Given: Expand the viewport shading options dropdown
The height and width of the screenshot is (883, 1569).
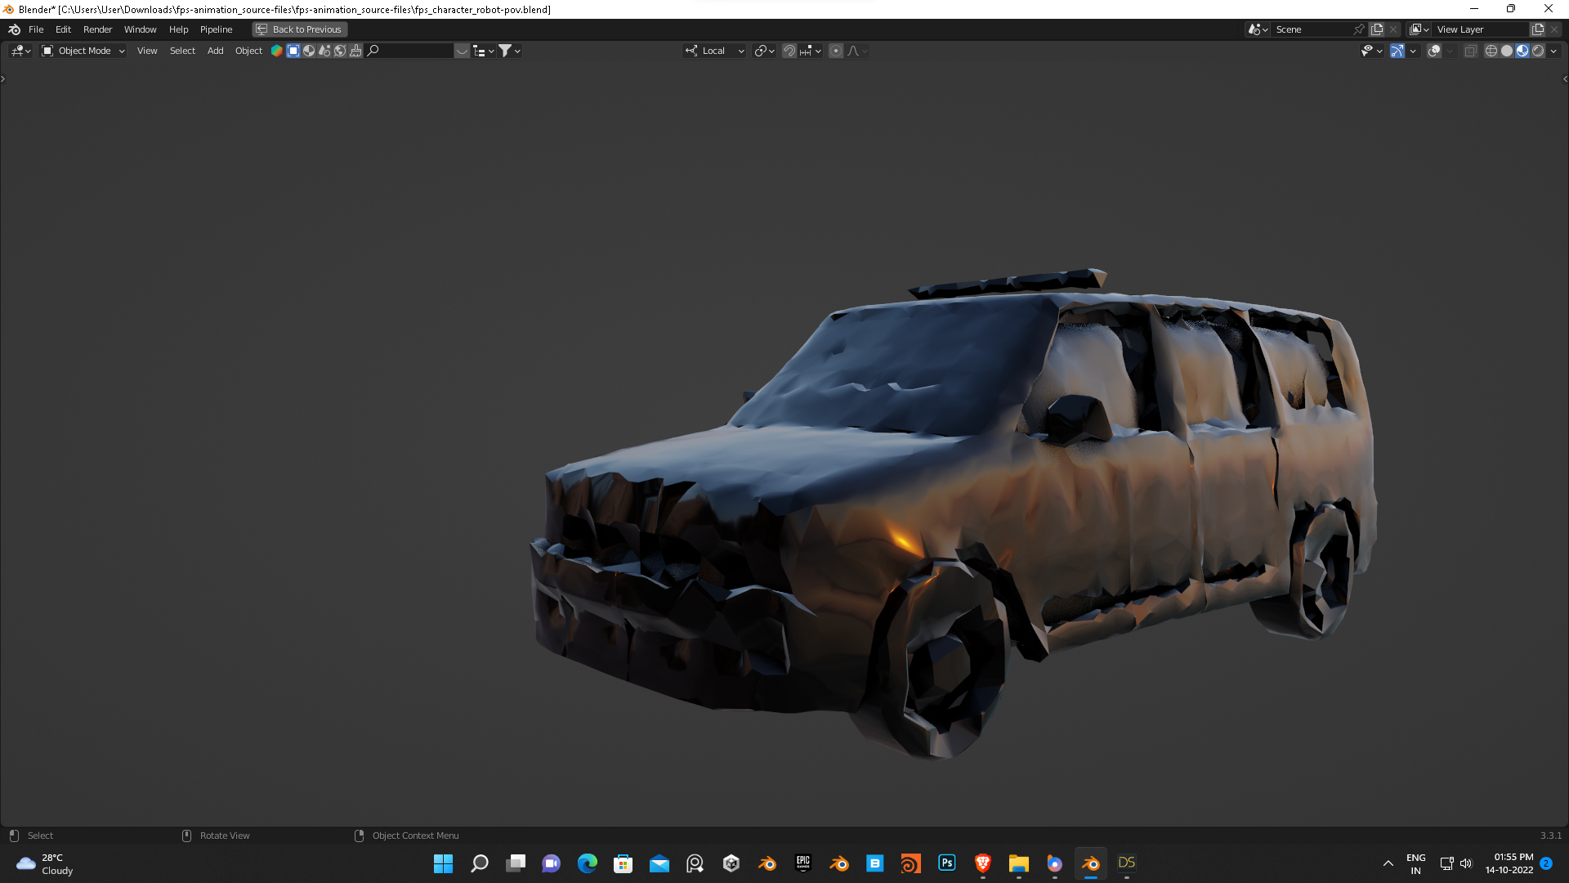Looking at the screenshot, I should 1555,51.
